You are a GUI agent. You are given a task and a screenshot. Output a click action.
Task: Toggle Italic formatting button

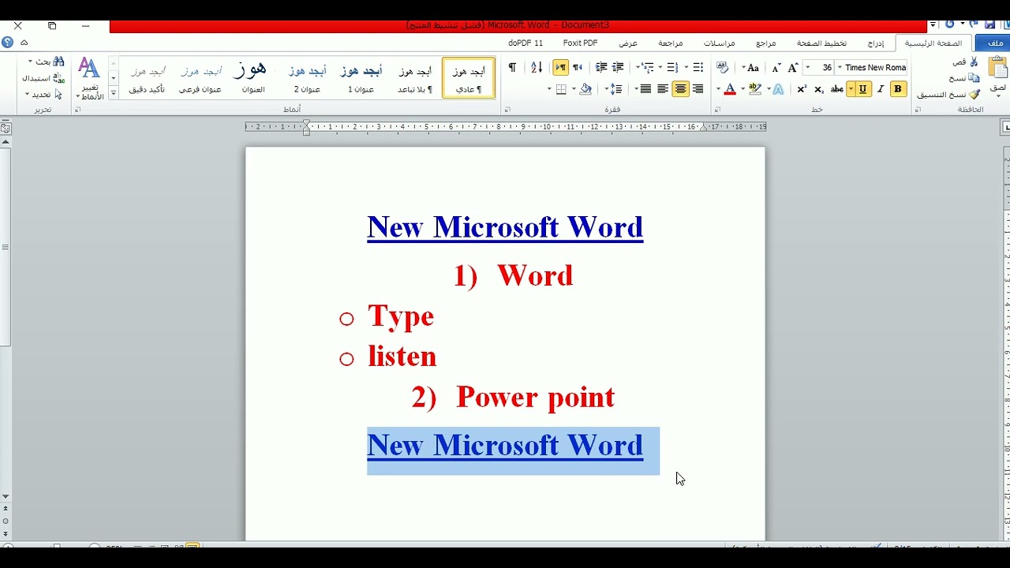880,89
